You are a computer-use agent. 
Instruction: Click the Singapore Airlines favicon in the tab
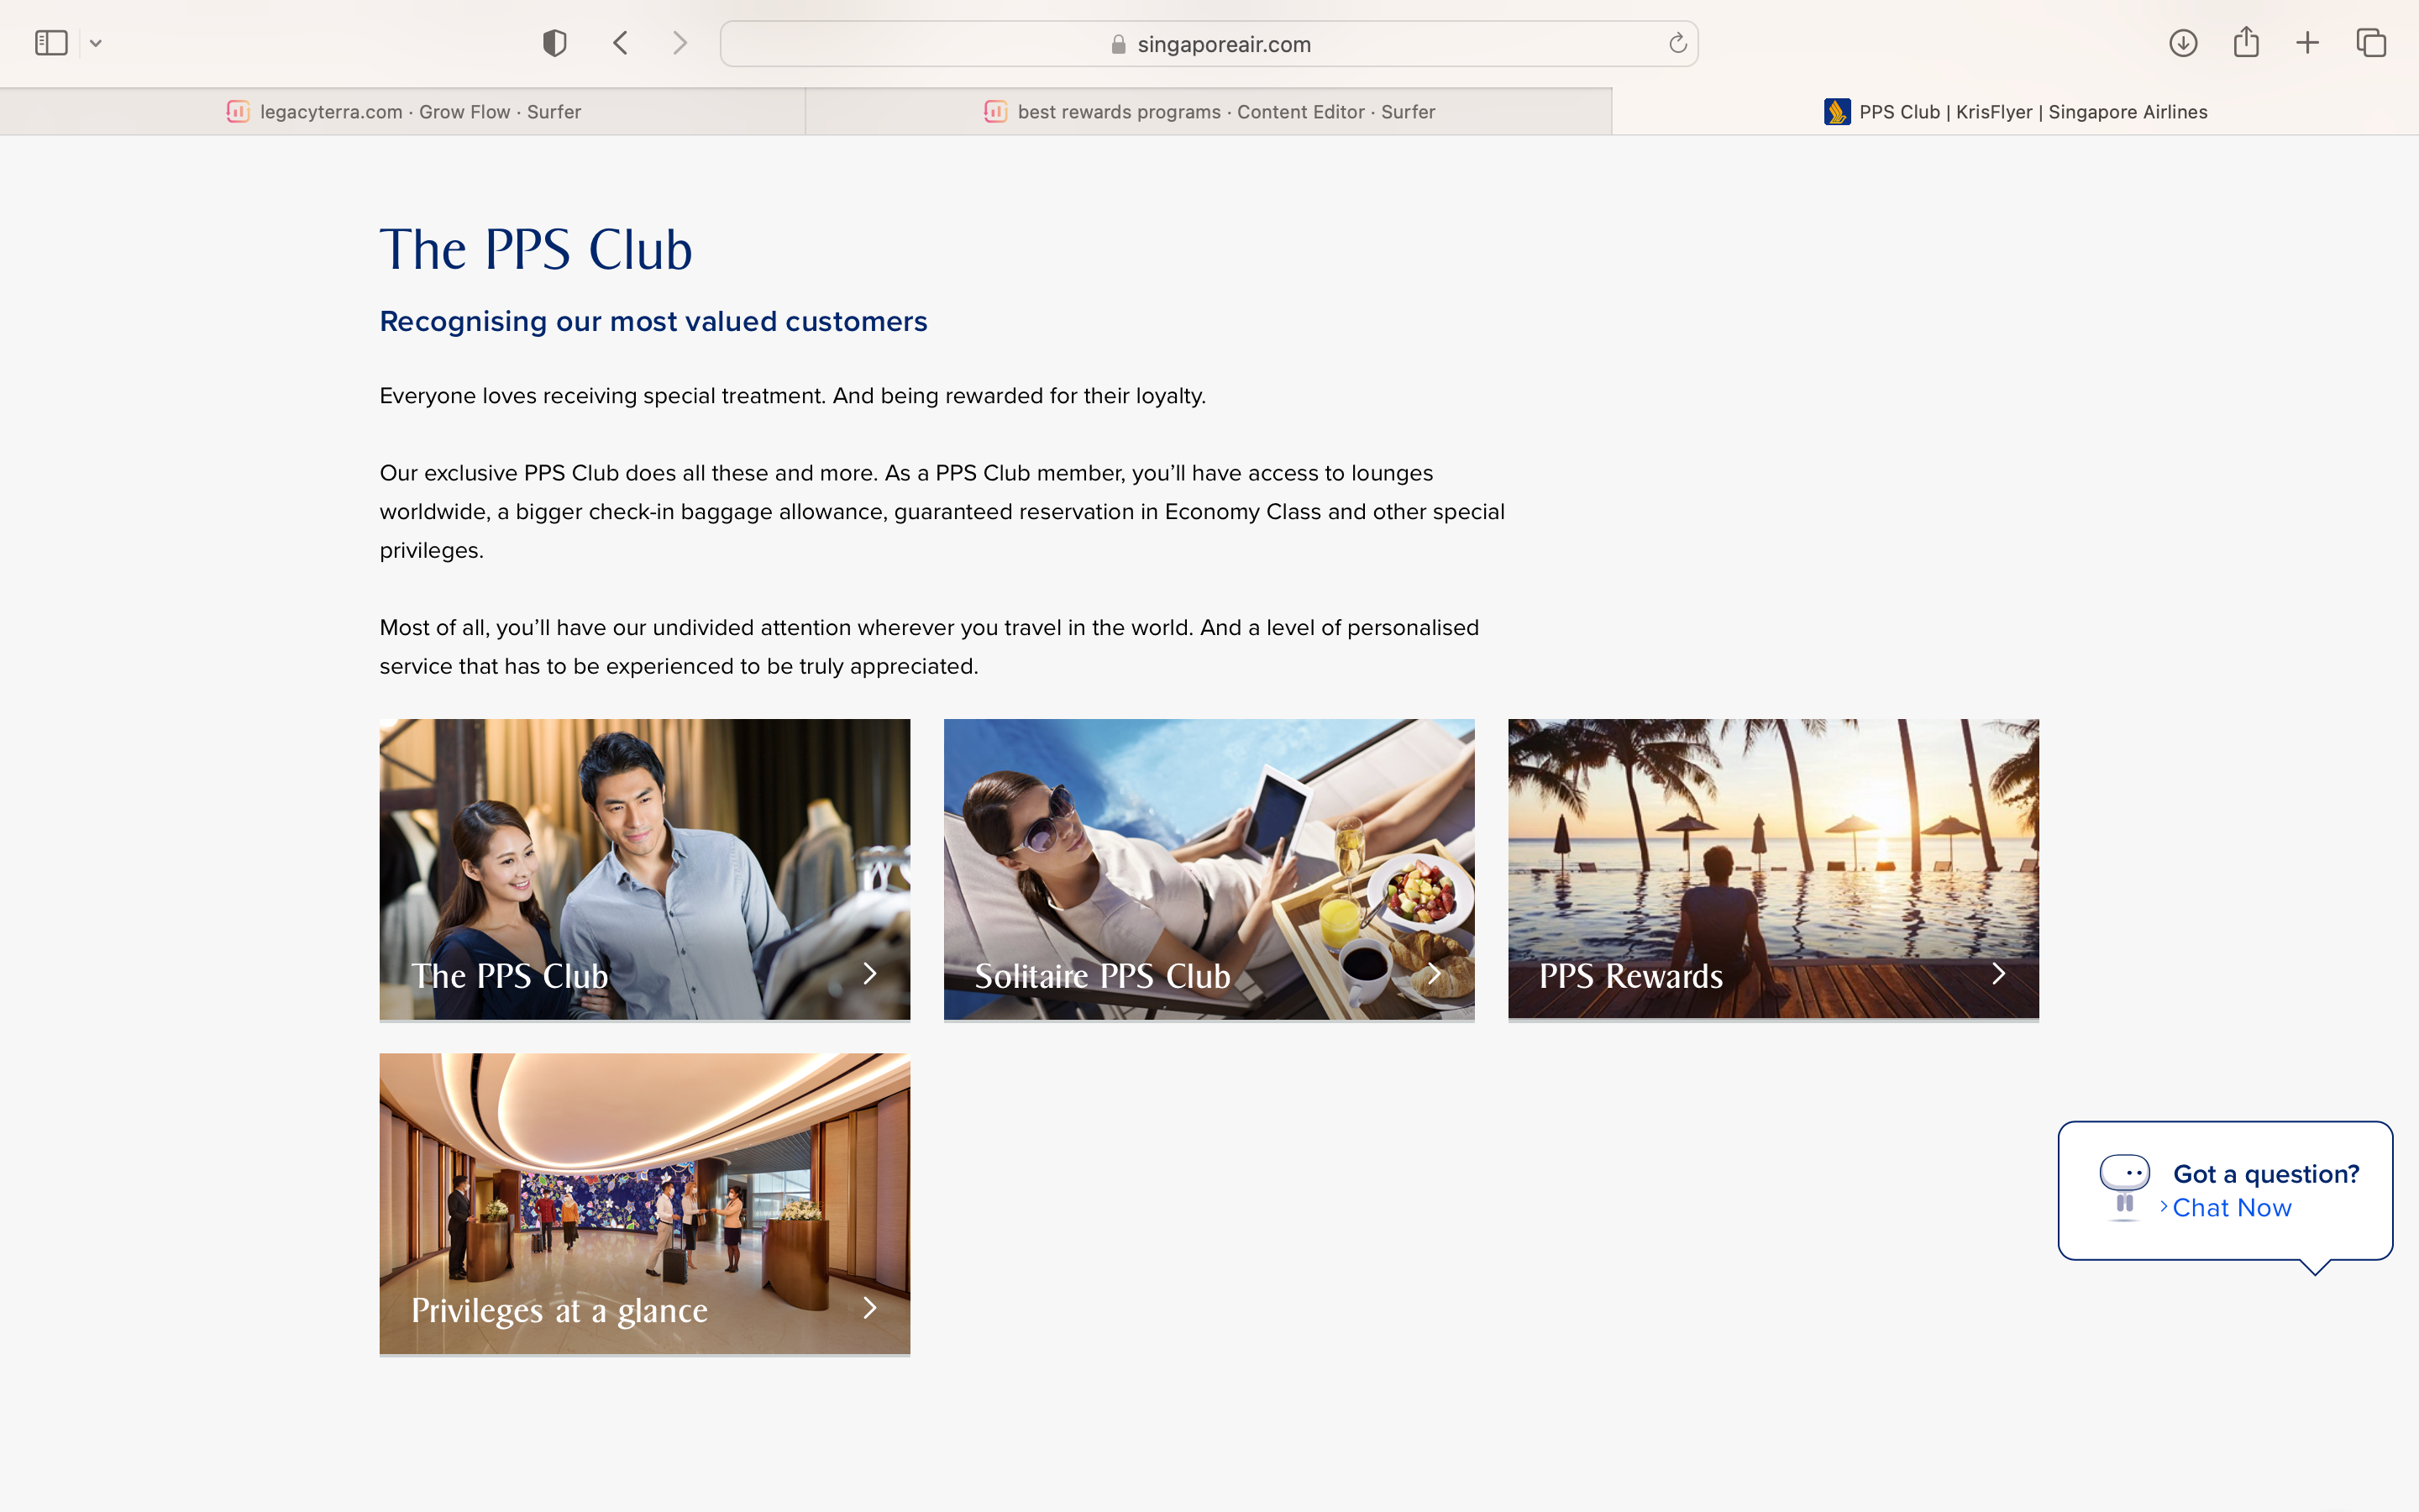pos(1836,112)
